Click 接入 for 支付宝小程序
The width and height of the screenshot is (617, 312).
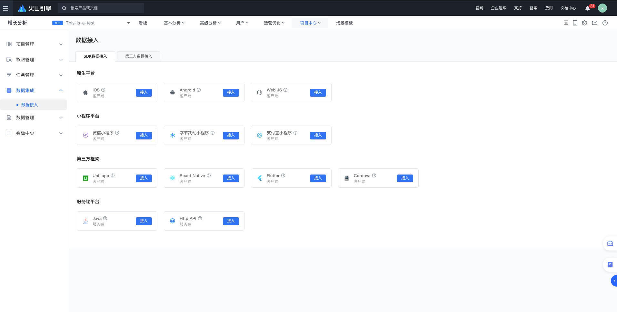tap(318, 135)
